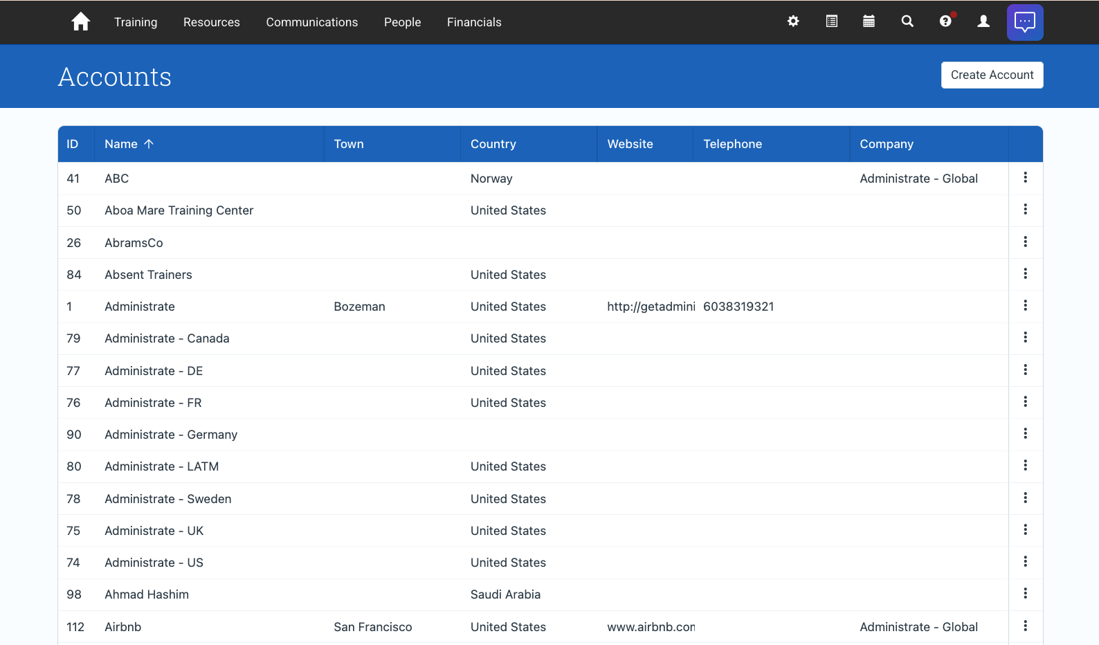Select Administrate - Germany name
Viewport: 1099px width, 645px height.
click(x=171, y=435)
